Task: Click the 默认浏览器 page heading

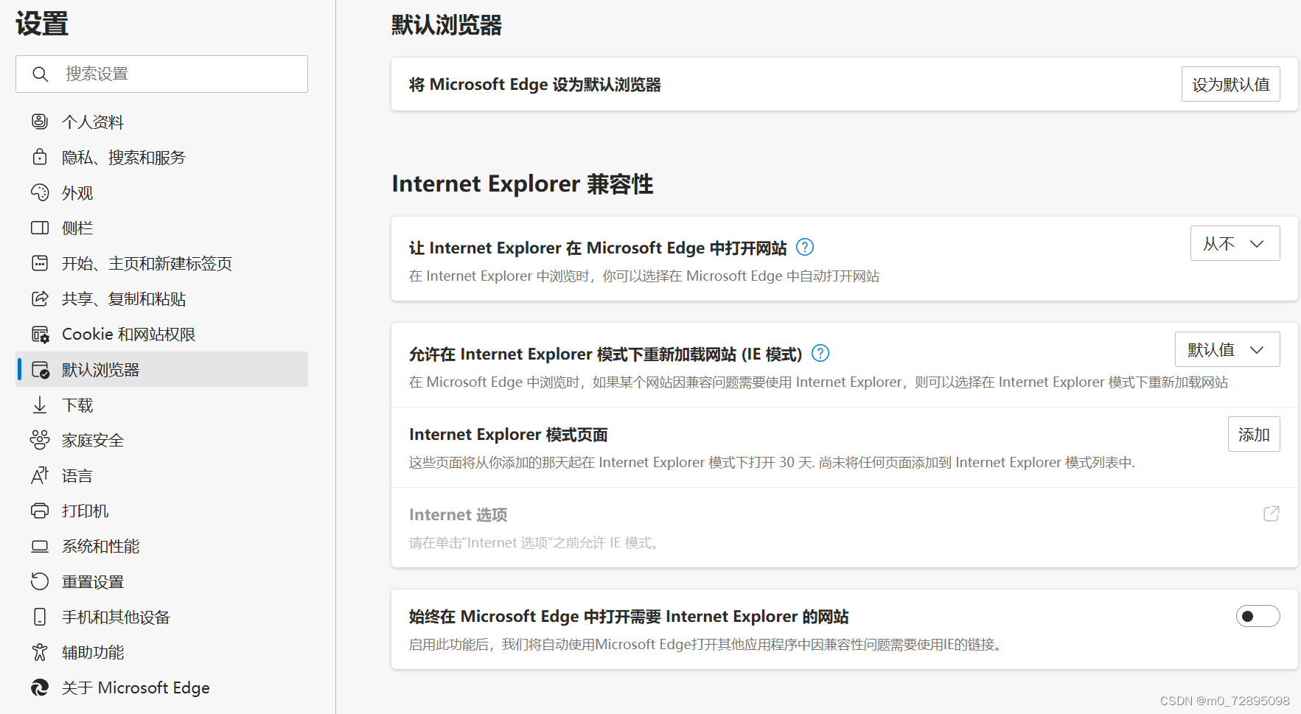Action: (x=447, y=25)
